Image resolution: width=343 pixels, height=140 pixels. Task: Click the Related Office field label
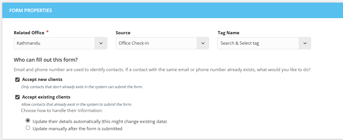click(x=29, y=33)
